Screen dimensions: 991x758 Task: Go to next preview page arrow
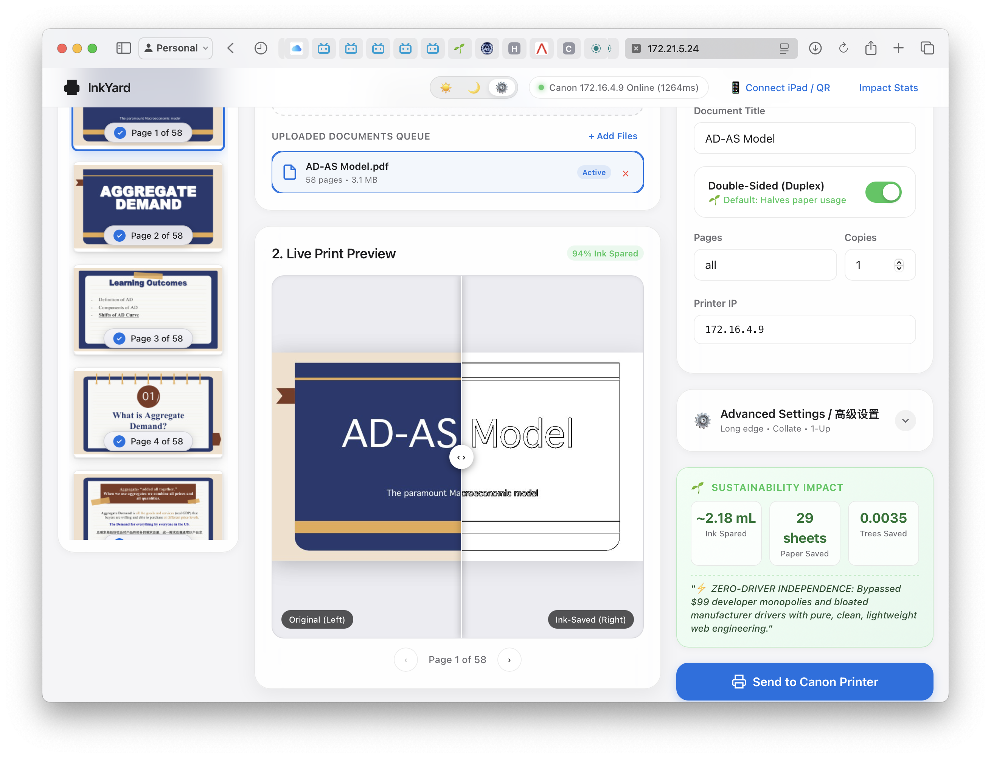(509, 660)
